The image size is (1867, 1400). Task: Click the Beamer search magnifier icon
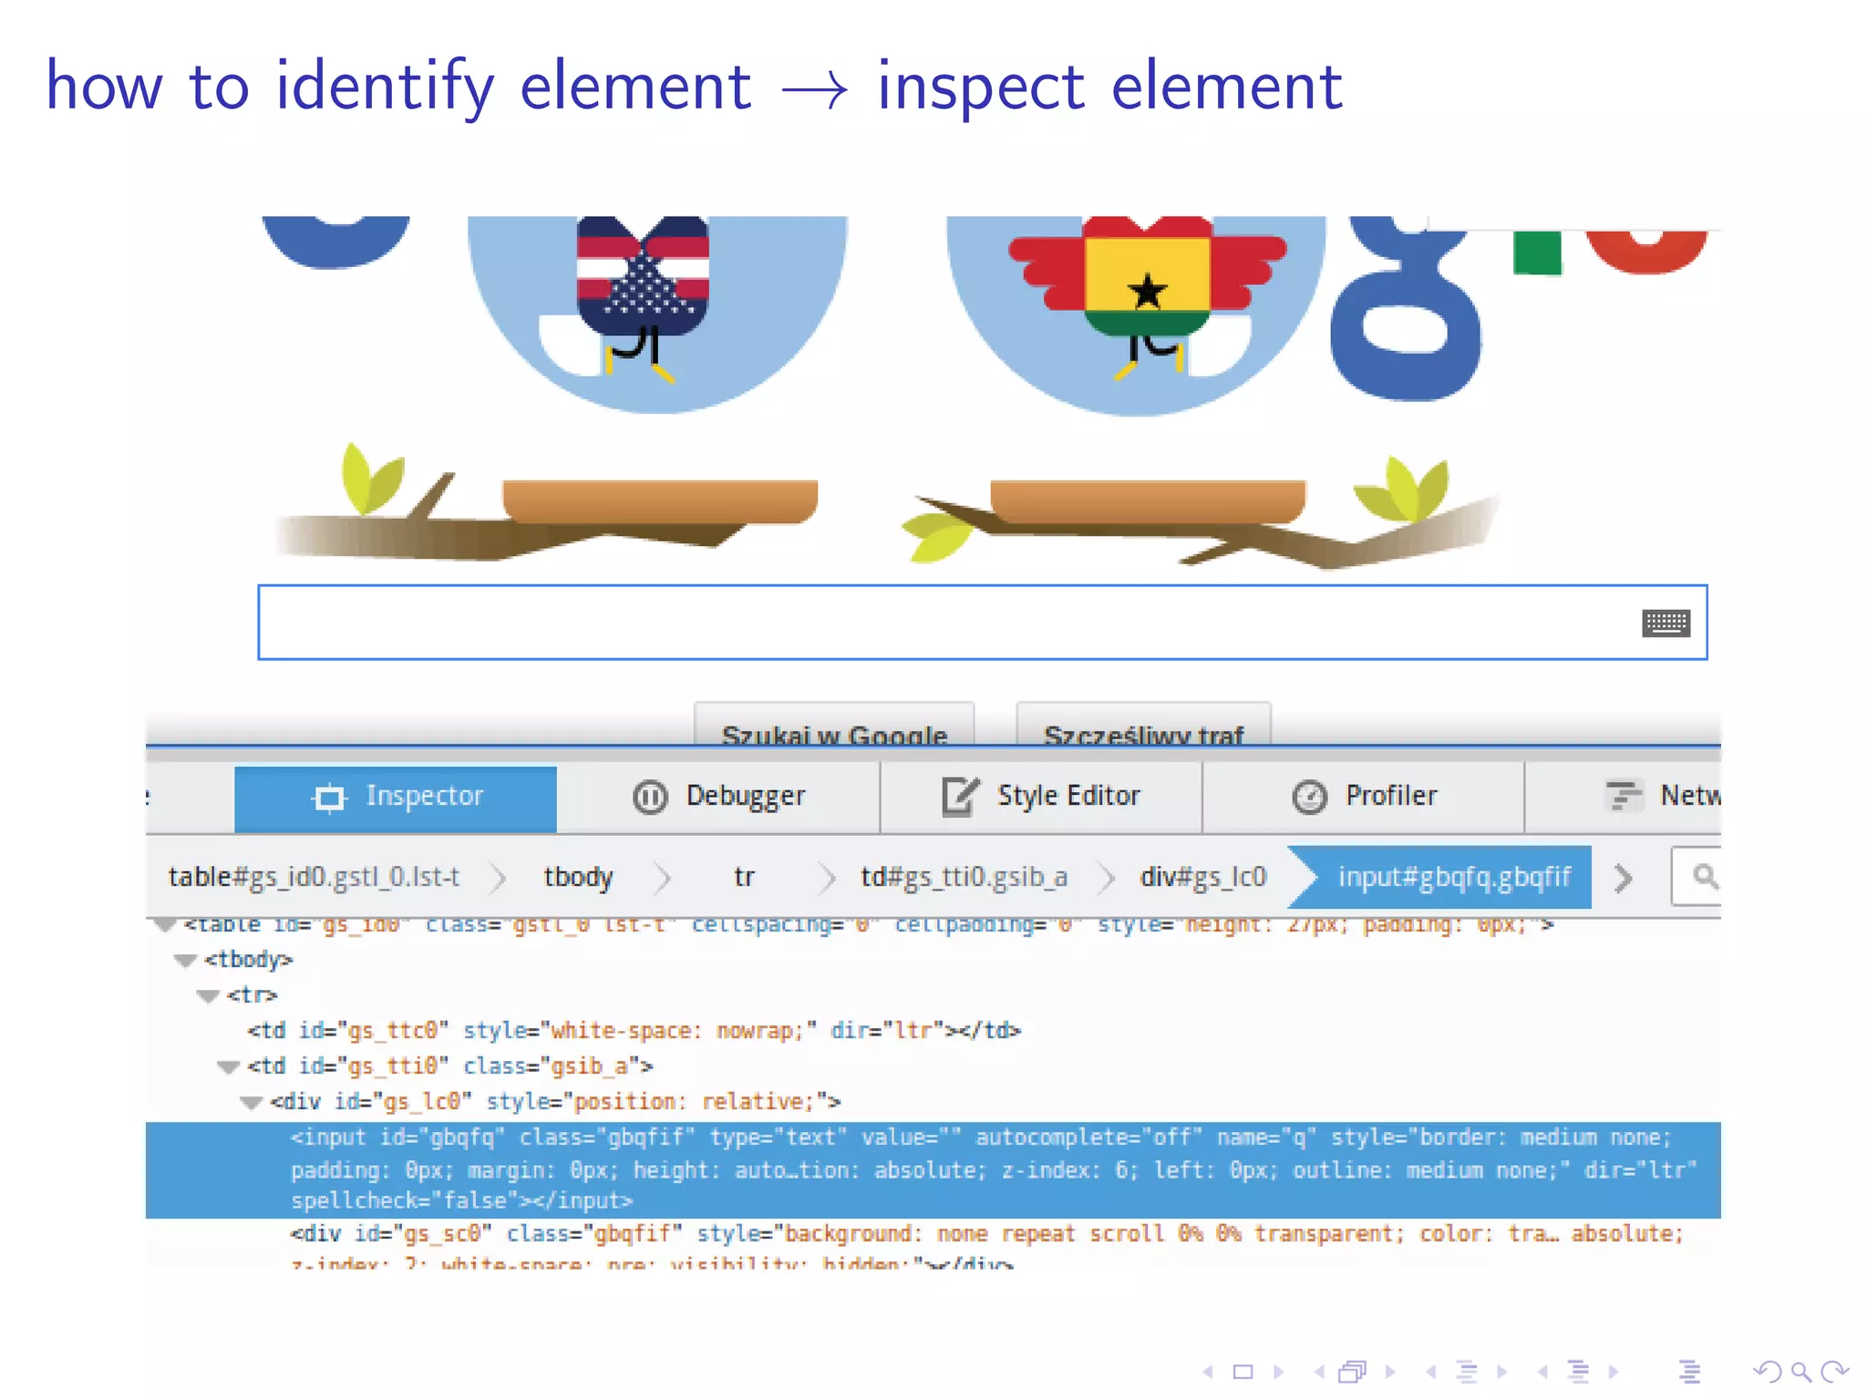tap(1800, 1372)
